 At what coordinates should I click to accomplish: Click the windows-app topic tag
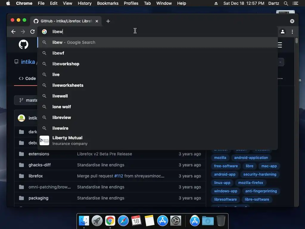pos(226,191)
